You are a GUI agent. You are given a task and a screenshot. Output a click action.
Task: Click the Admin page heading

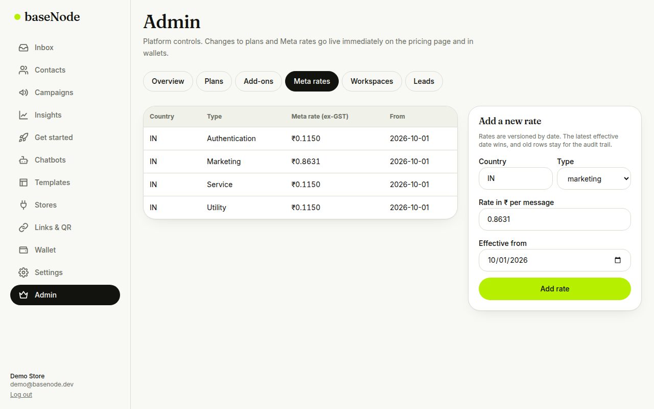click(x=172, y=22)
